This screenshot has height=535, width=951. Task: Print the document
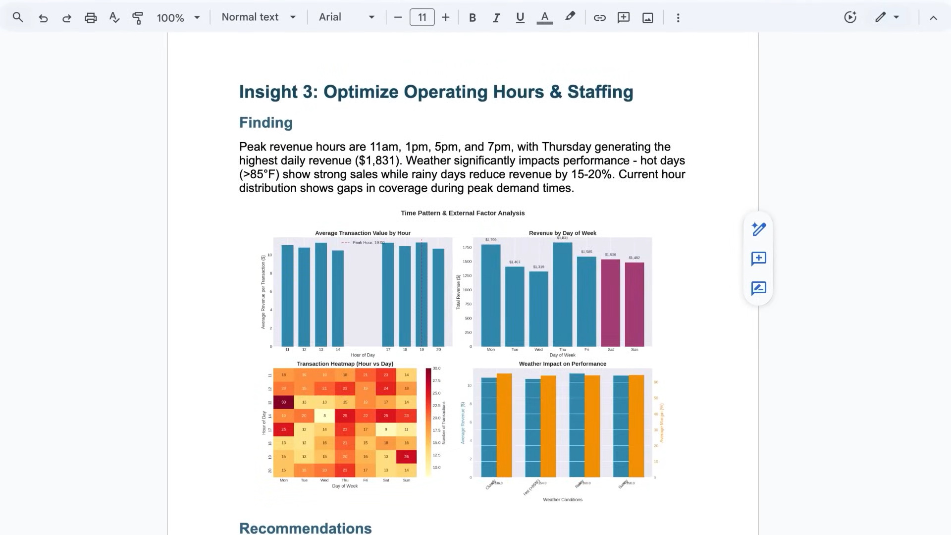pyautogui.click(x=91, y=18)
